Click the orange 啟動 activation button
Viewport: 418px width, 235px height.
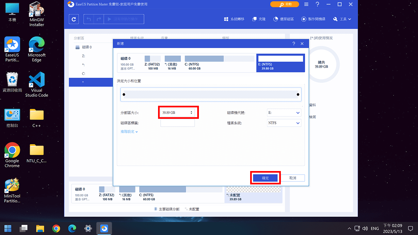(x=284, y=4)
